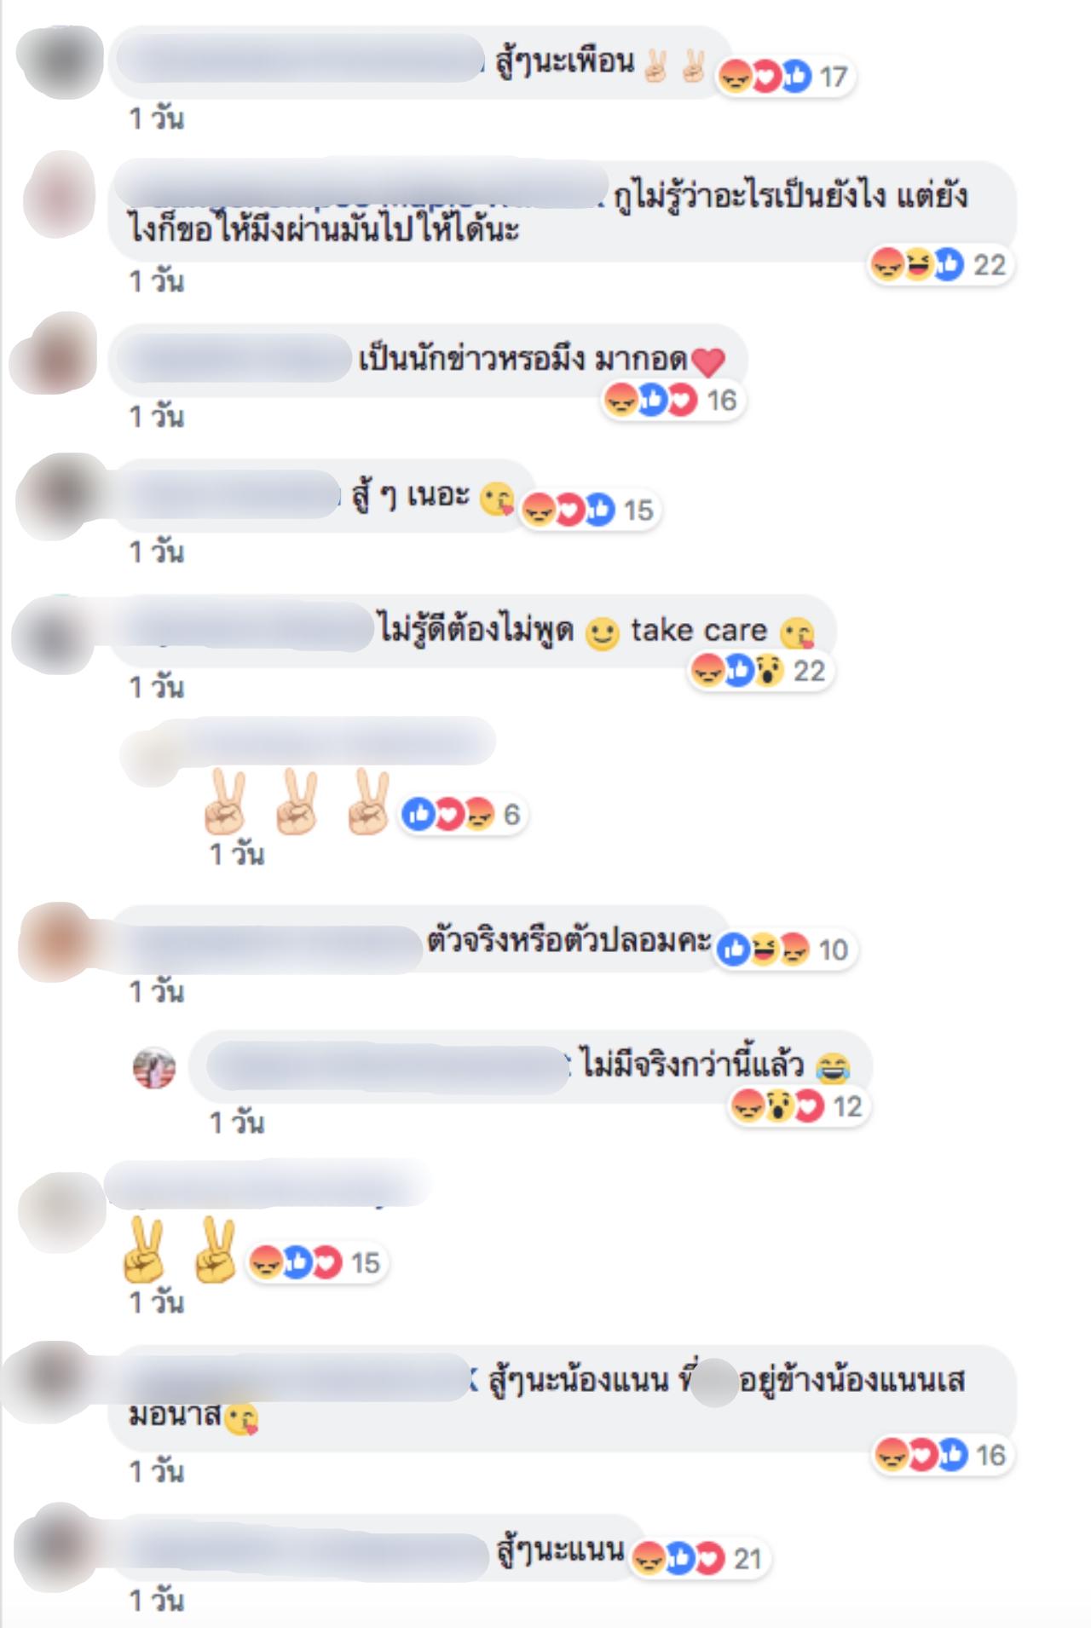
Task: Open reactions count 15 beside two yellow victory hands
Action: tap(316, 1262)
